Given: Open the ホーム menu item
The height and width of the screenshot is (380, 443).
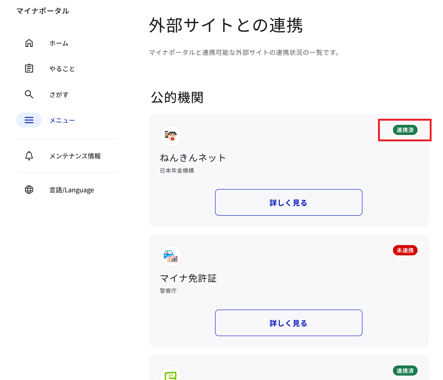Looking at the screenshot, I should tap(59, 43).
